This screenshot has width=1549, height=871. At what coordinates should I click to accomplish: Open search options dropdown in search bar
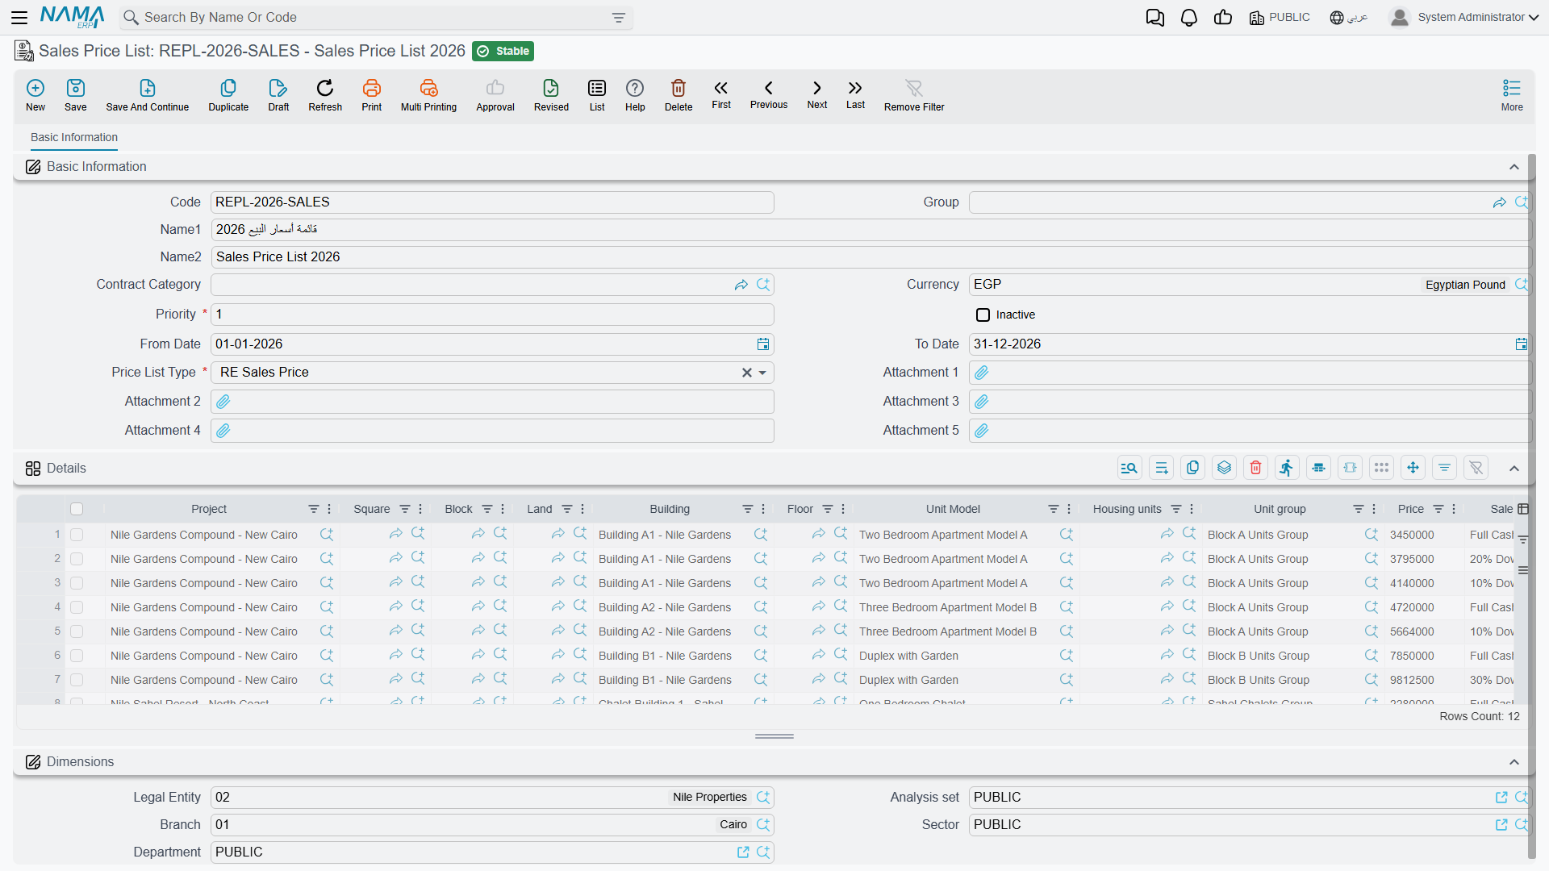619,18
